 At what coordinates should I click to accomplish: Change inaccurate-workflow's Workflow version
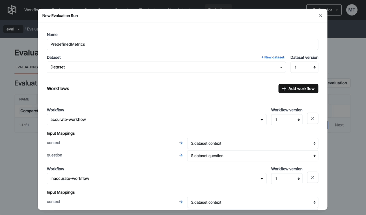point(287,179)
